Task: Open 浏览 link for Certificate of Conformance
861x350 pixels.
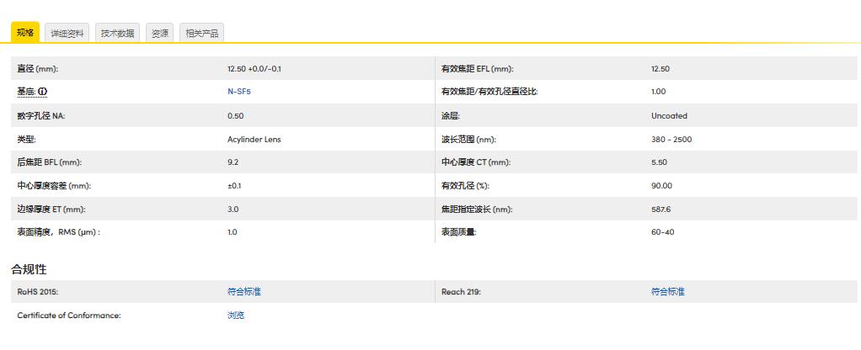Action: click(235, 316)
